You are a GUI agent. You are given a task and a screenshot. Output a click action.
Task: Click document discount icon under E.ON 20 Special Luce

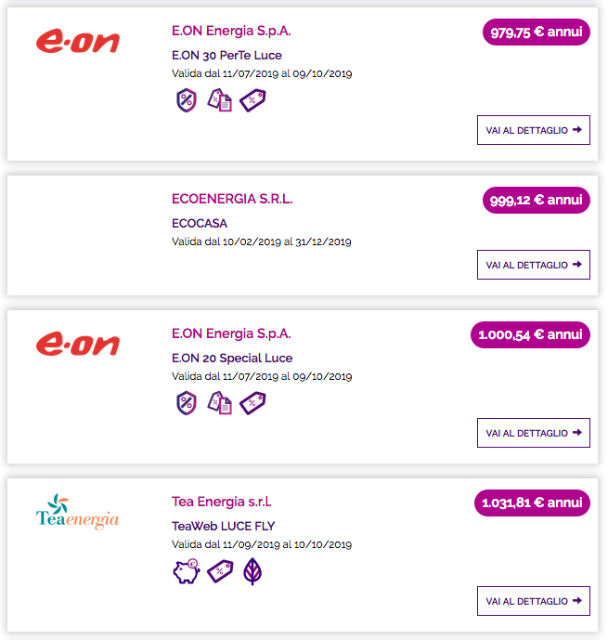coord(219,403)
